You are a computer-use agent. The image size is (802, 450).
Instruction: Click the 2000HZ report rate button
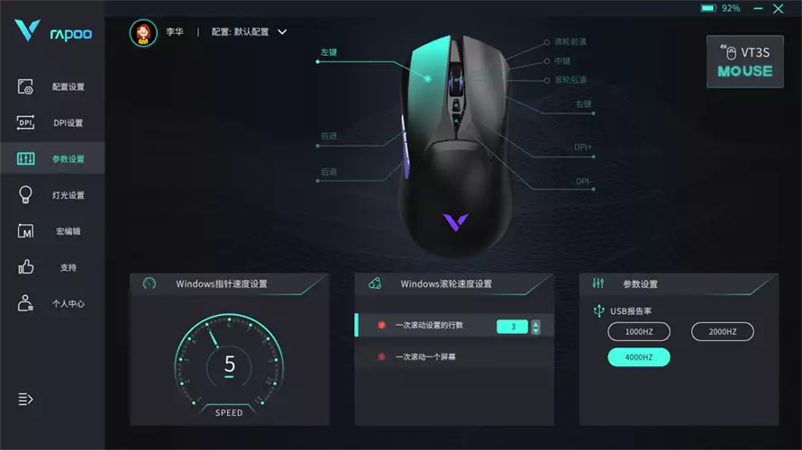722,331
